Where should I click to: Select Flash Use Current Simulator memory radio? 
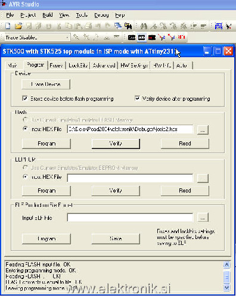click(x=25, y=120)
